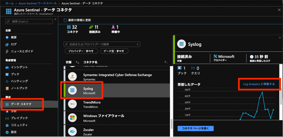Open the ノートブック icon
Image resolution: width=283 pixels, height=137 pixels.
click(7, 88)
